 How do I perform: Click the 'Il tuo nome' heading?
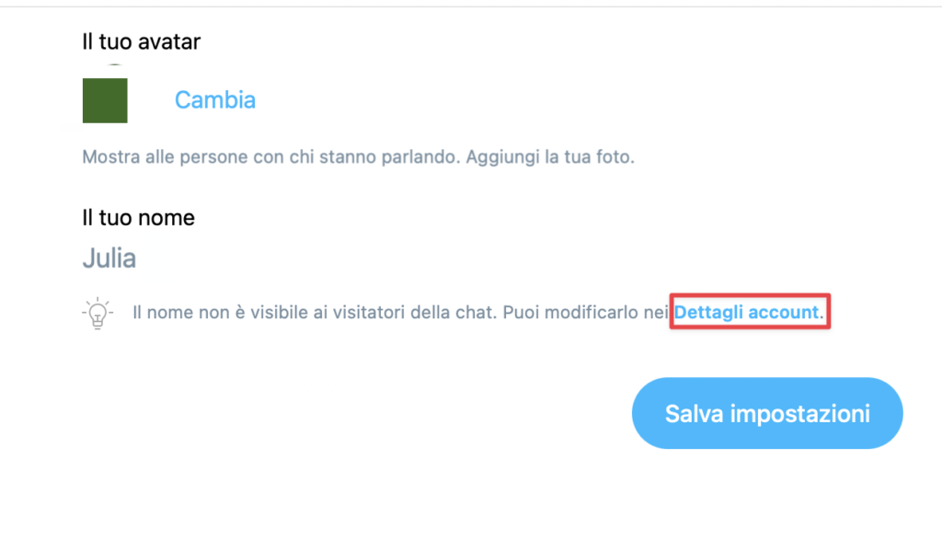click(138, 217)
